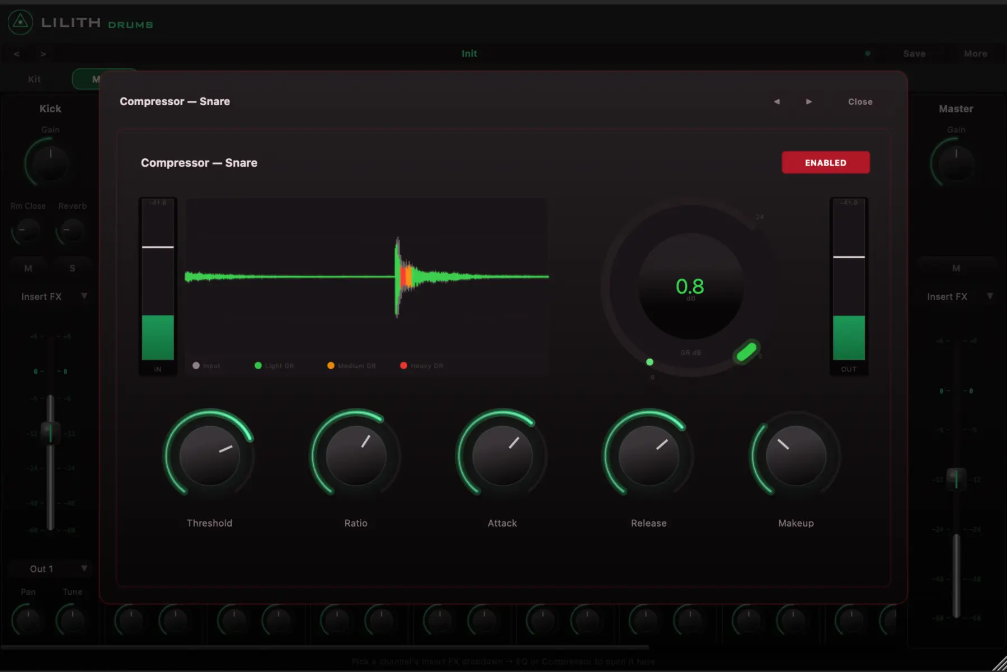The height and width of the screenshot is (672, 1007).
Task: Click the Medium GR legend dot
Action: (x=331, y=365)
